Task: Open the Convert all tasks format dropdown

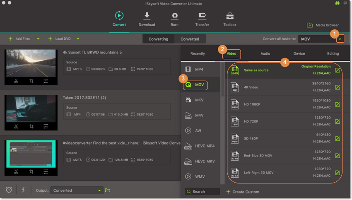Action: pyautogui.click(x=340, y=39)
